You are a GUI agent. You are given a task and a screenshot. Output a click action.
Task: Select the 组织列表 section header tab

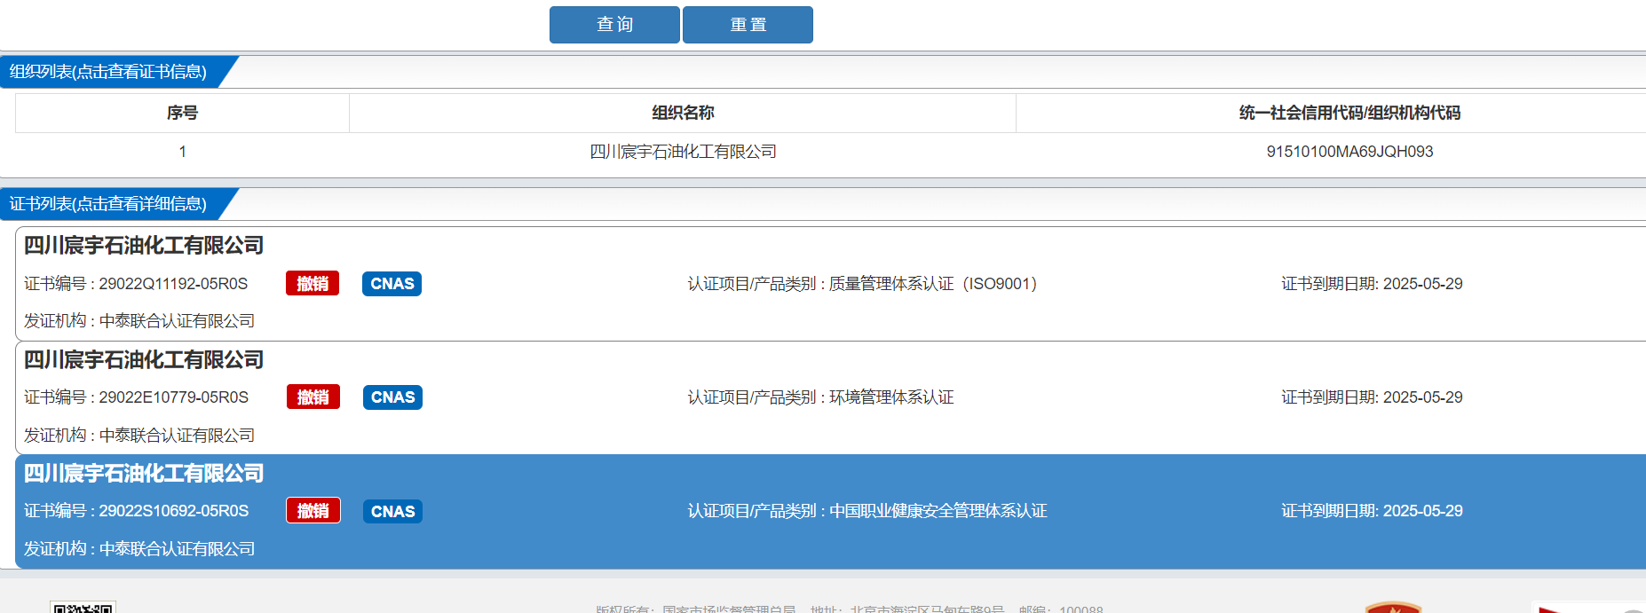[x=108, y=72]
